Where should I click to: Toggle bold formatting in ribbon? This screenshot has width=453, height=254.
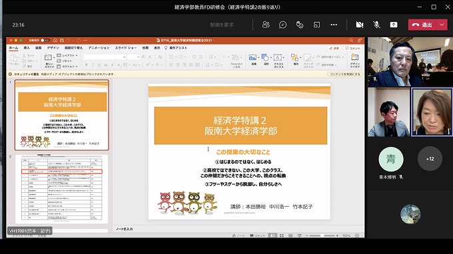(x=86, y=65)
